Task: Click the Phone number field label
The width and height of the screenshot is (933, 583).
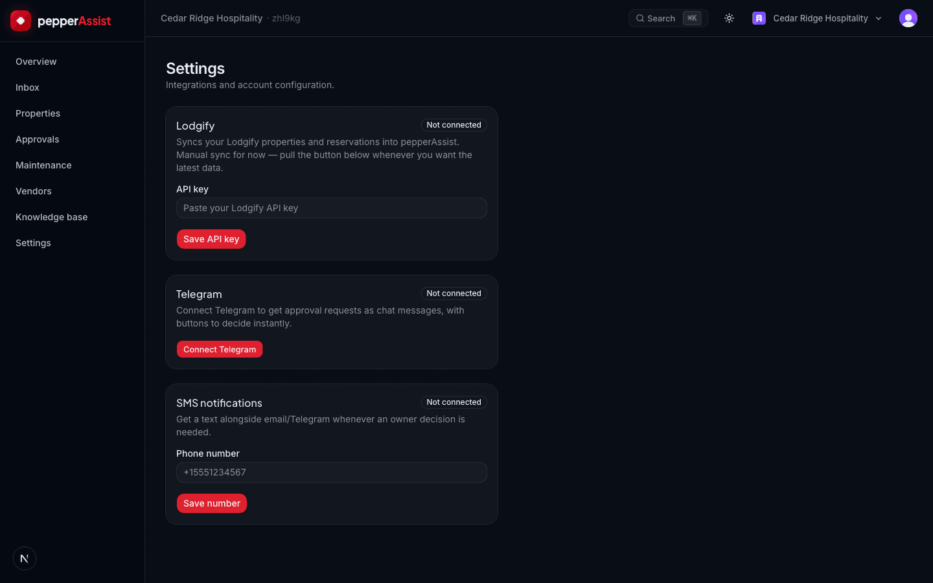Action: 208,453
